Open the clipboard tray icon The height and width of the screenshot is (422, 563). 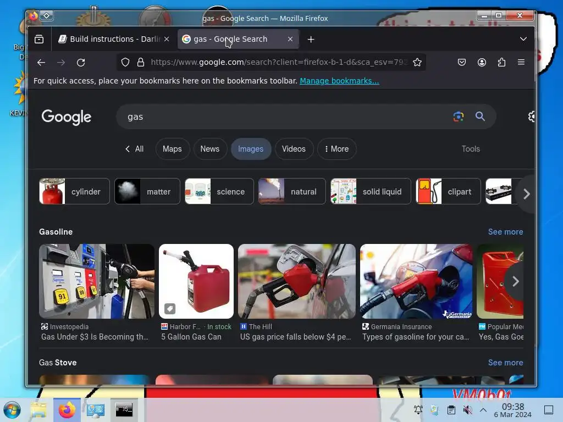451,410
